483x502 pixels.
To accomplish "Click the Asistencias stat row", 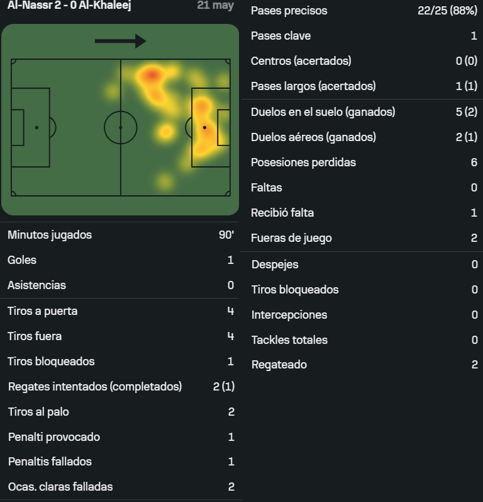I will tap(121, 285).
